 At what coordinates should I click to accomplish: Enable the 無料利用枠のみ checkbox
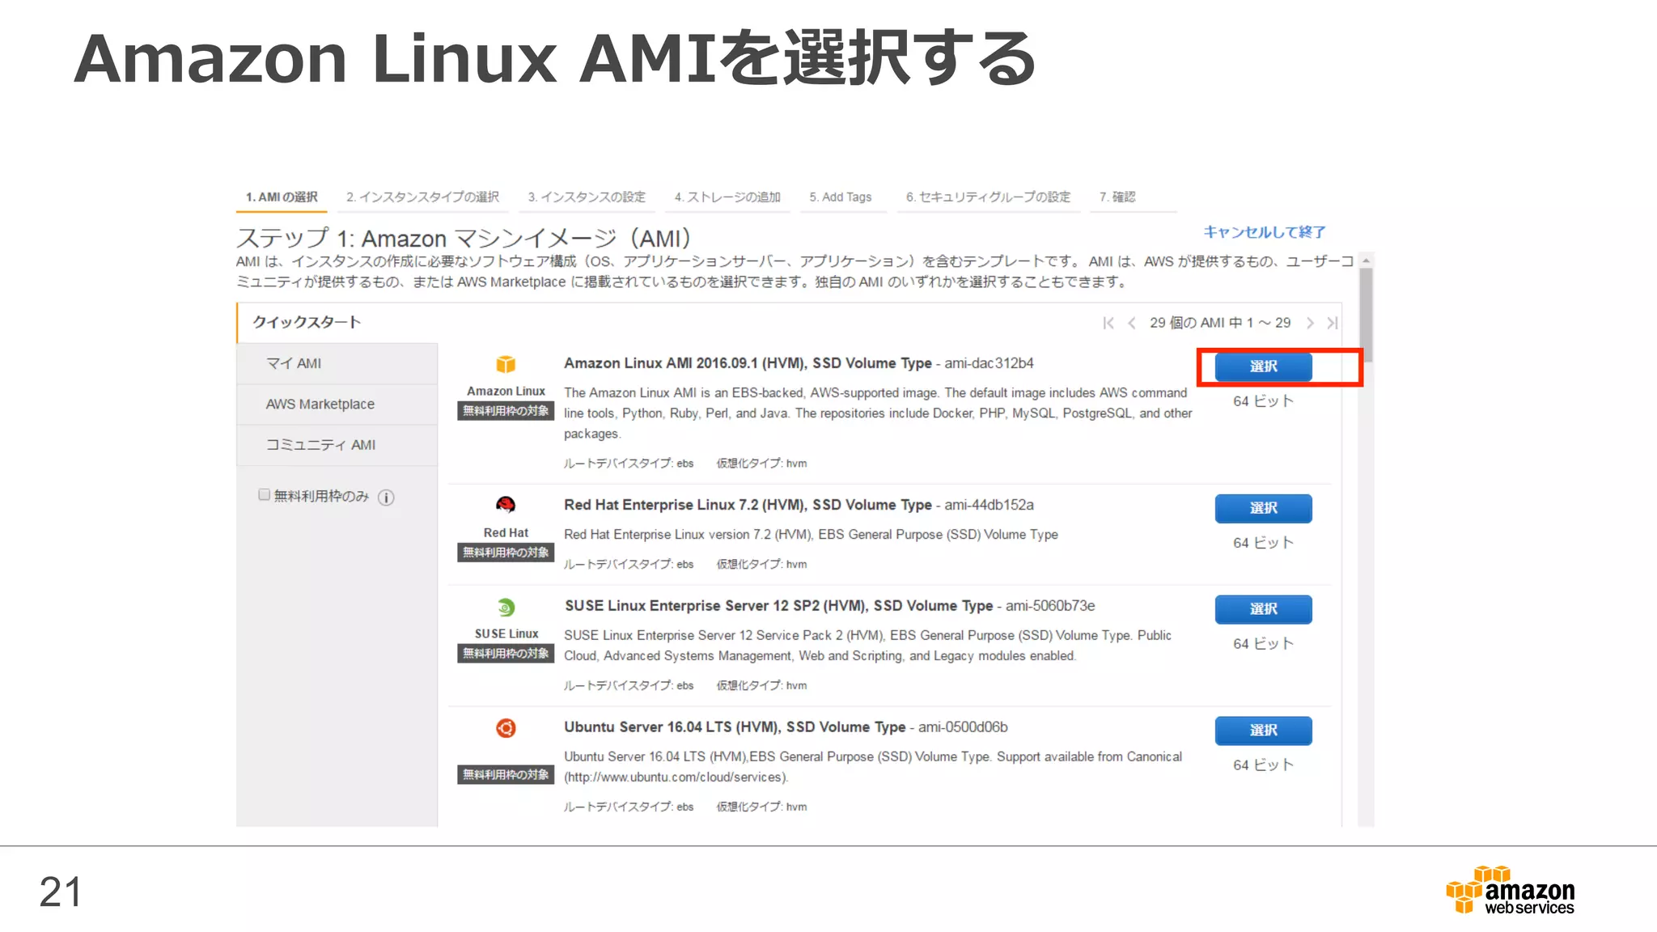coord(264,494)
